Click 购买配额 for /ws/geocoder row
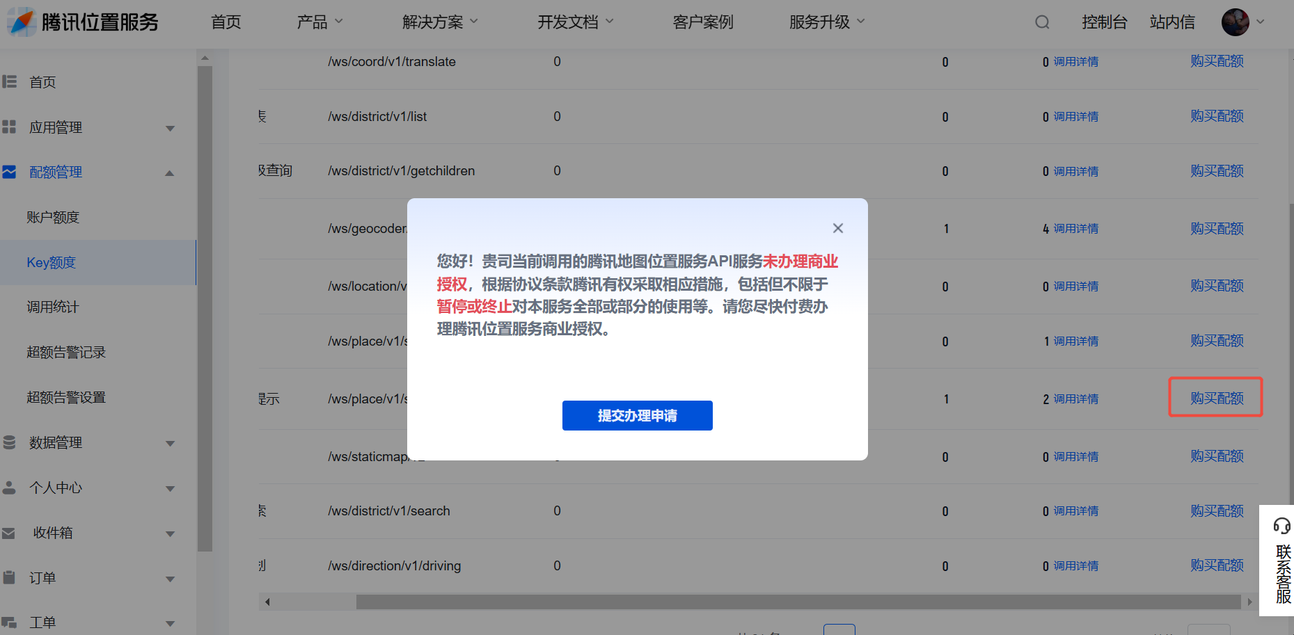 [1217, 229]
